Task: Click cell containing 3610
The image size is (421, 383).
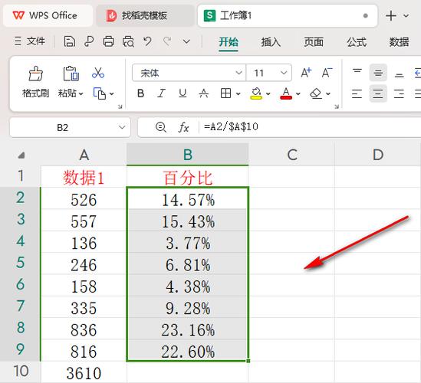Action: click(x=84, y=372)
